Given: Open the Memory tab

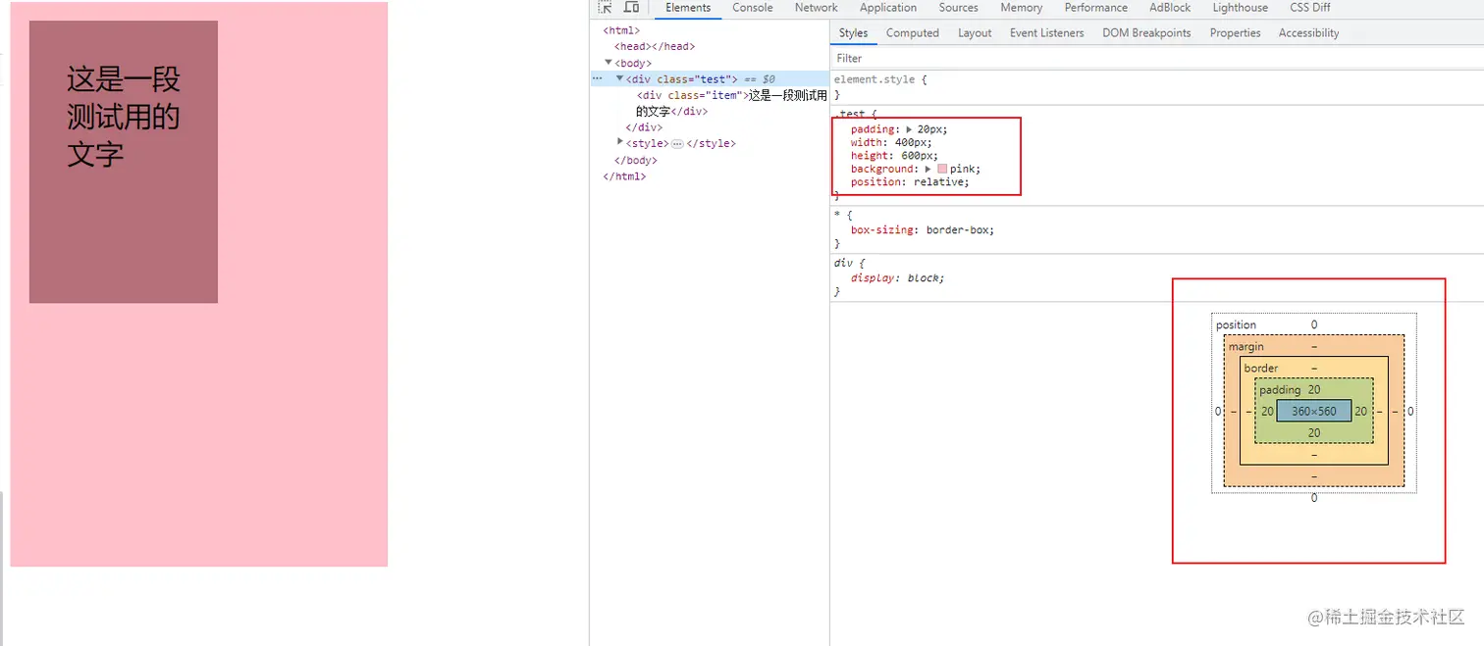Looking at the screenshot, I should [x=1022, y=8].
